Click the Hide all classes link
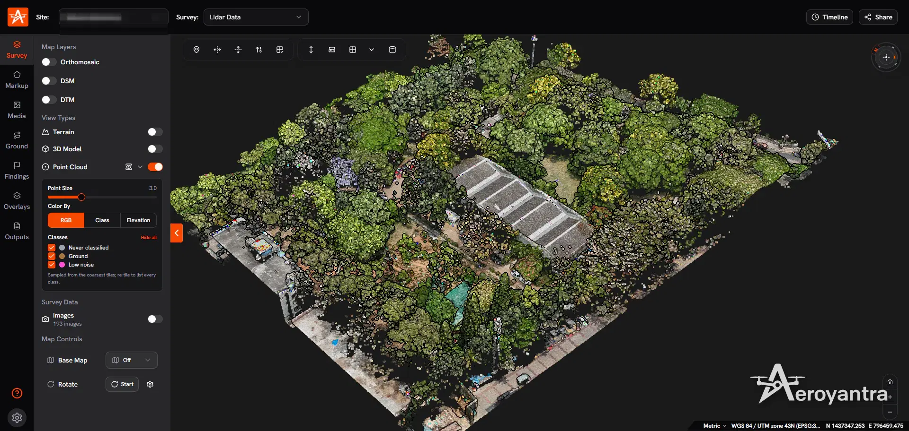 tap(149, 238)
